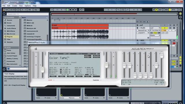Arm the 2 Audio track for recording
Screen dimensions: 185x104
174,28
